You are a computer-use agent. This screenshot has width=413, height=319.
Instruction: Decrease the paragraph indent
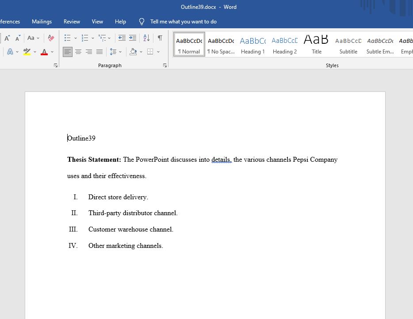pyautogui.click(x=122, y=38)
